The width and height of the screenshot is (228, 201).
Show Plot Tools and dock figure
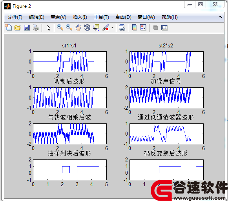pyautogui.click(x=164, y=27)
